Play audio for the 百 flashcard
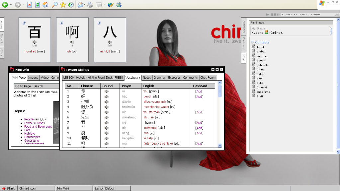340x191 pixels. [35, 42]
